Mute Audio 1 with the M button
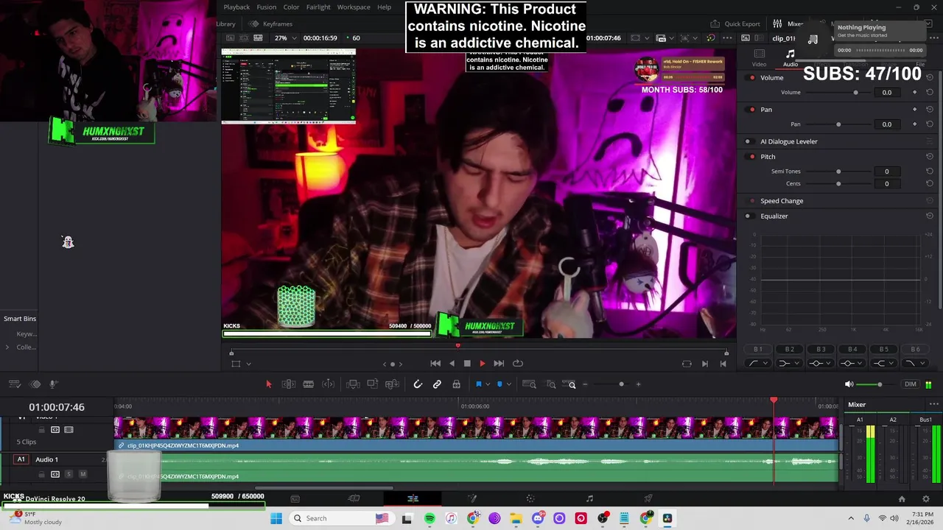This screenshot has width=943, height=530. pyautogui.click(x=83, y=474)
